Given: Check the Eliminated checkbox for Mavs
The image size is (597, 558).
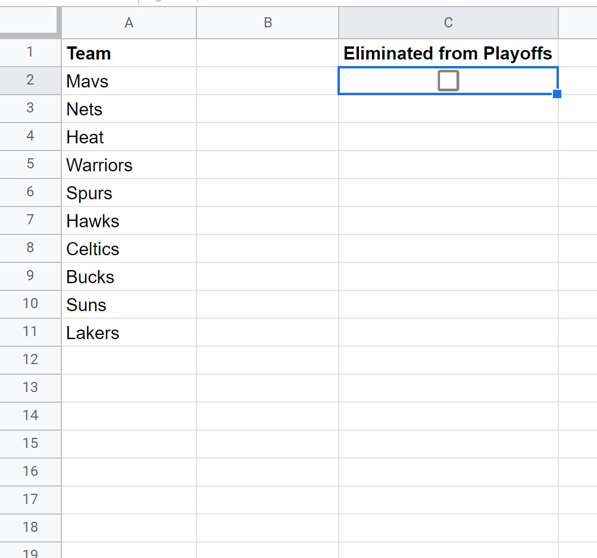Looking at the screenshot, I should coord(448,81).
